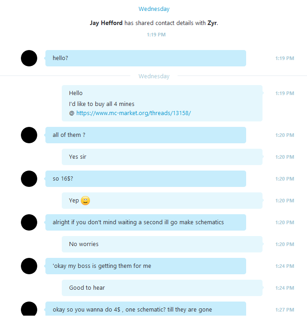307x317 pixels.
Task: Select the 'Yes sir' message bubble
Action: tap(162, 157)
